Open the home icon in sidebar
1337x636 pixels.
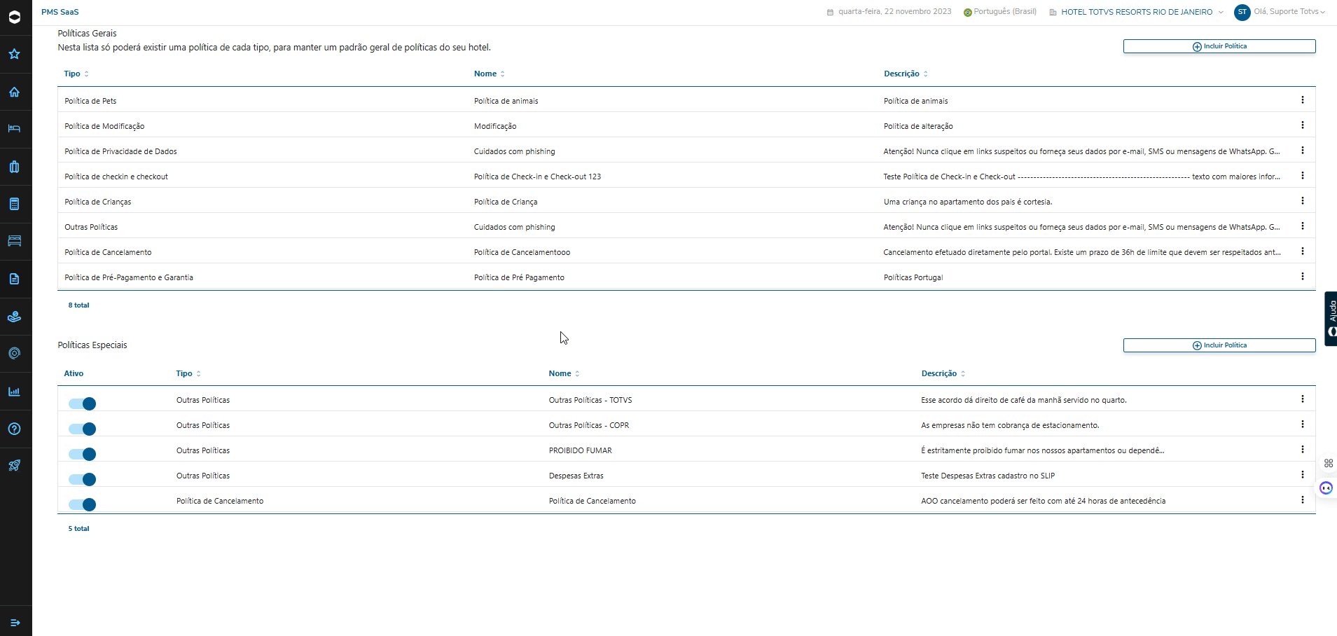pyautogui.click(x=14, y=92)
